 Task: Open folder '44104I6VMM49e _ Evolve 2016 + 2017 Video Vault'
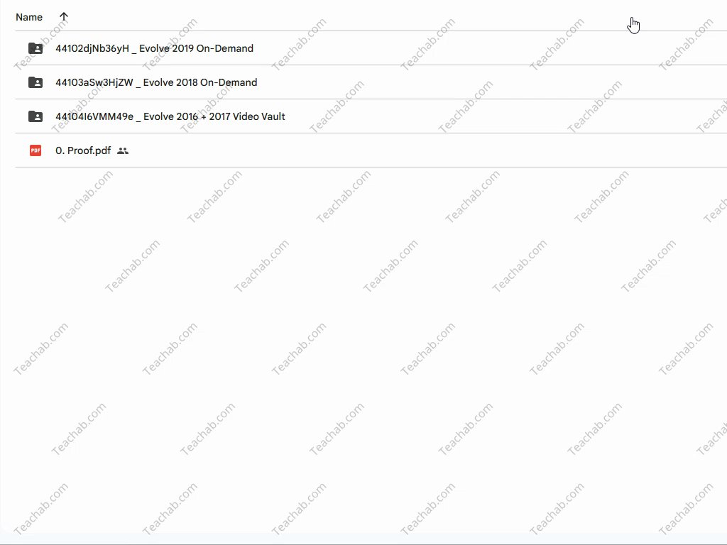170,116
